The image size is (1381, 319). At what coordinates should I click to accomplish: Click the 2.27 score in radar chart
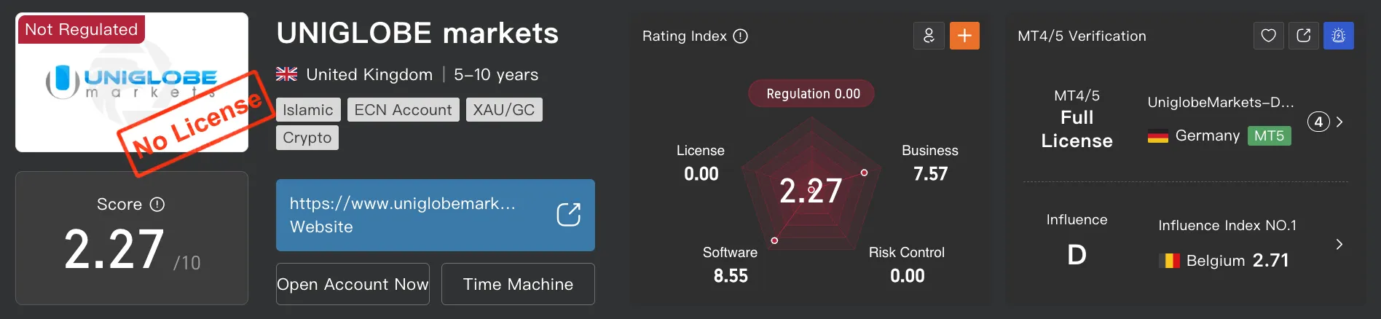811,191
